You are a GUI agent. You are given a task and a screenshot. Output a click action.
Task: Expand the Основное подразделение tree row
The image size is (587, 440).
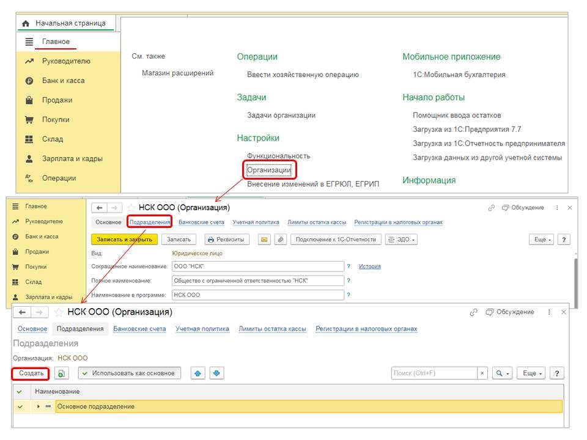38,406
